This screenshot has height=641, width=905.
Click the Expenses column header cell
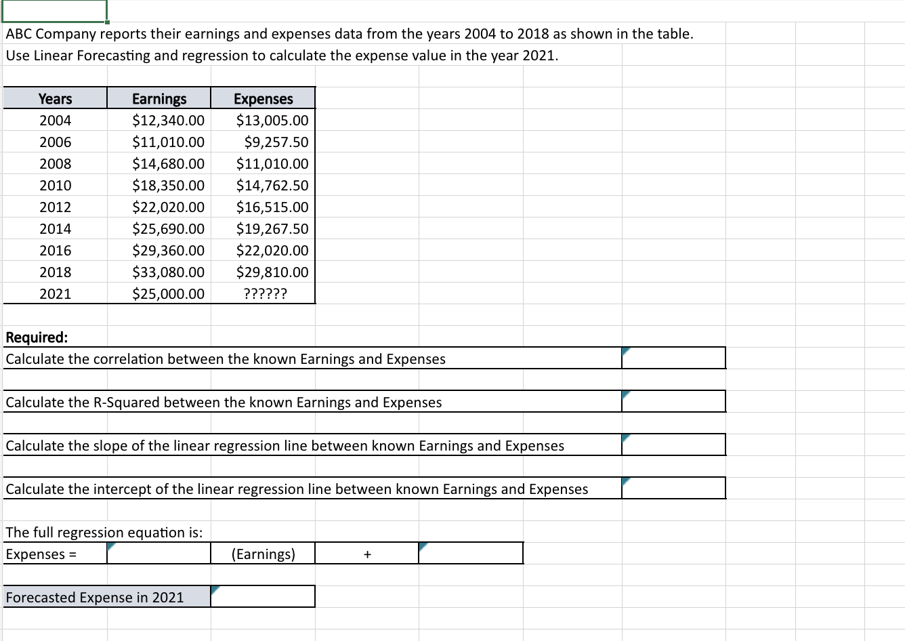click(263, 98)
